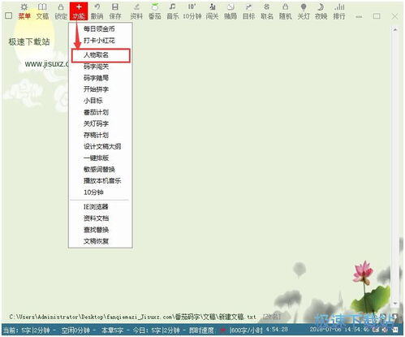Image resolution: width=405 pixels, height=337 pixels.
Task: Toggle the checkbox square at top left
Action: [8, 15]
